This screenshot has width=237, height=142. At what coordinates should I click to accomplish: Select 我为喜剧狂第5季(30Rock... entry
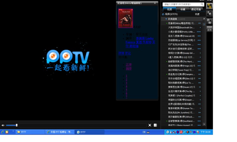click(x=181, y=117)
